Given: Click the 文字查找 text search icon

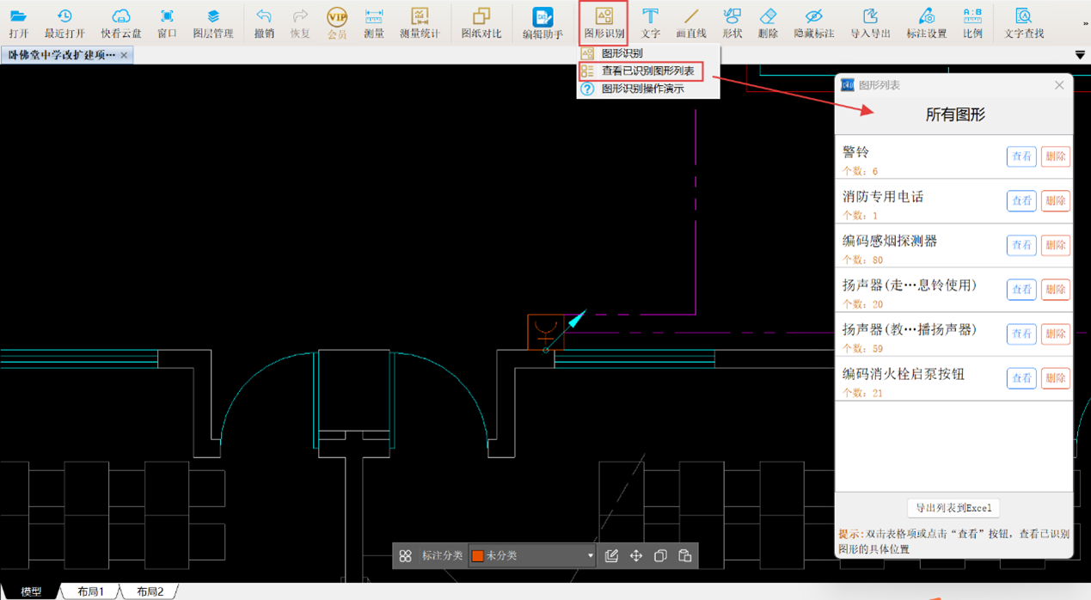Looking at the screenshot, I should pyautogui.click(x=1023, y=23).
